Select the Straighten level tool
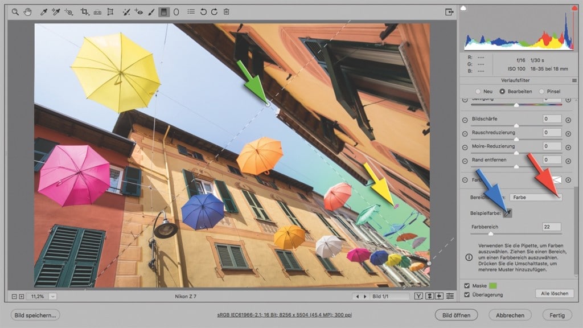583x328 pixels. tap(97, 12)
